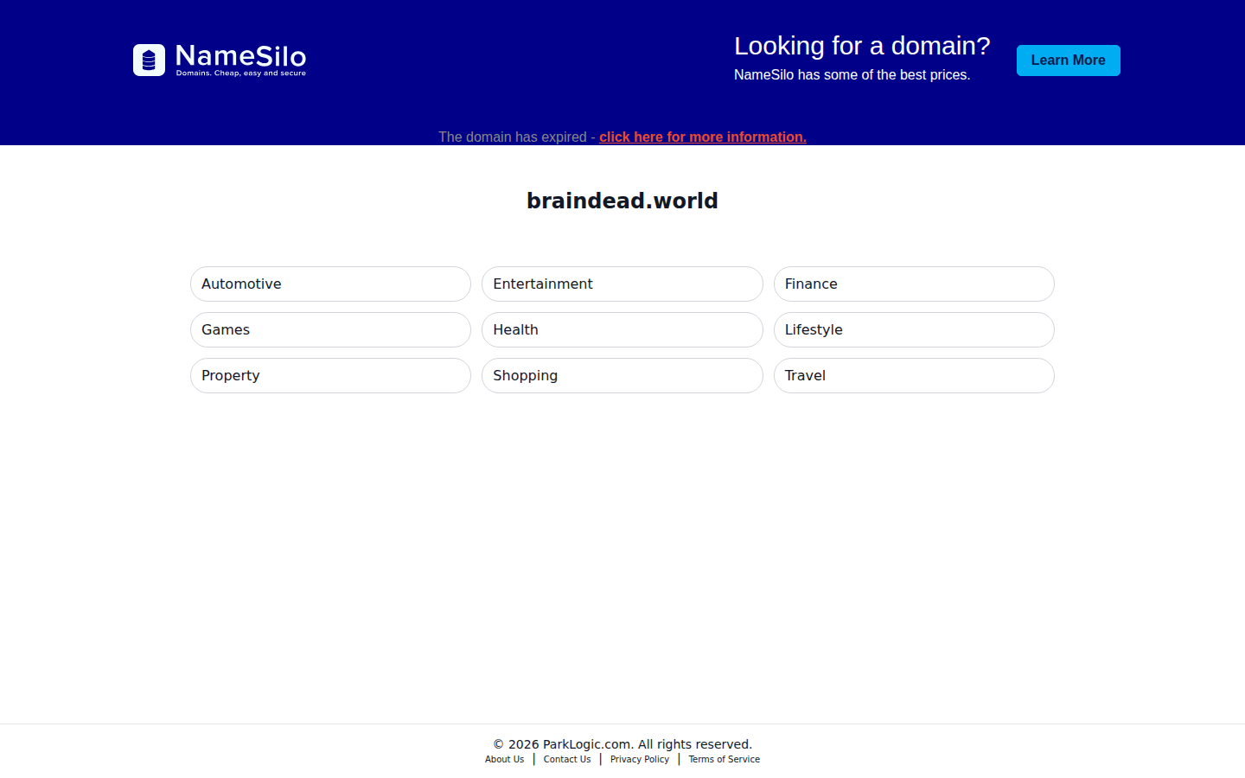Open the Lifestyle category
Screen dimensions: 1245x778
pyautogui.click(x=914, y=329)
